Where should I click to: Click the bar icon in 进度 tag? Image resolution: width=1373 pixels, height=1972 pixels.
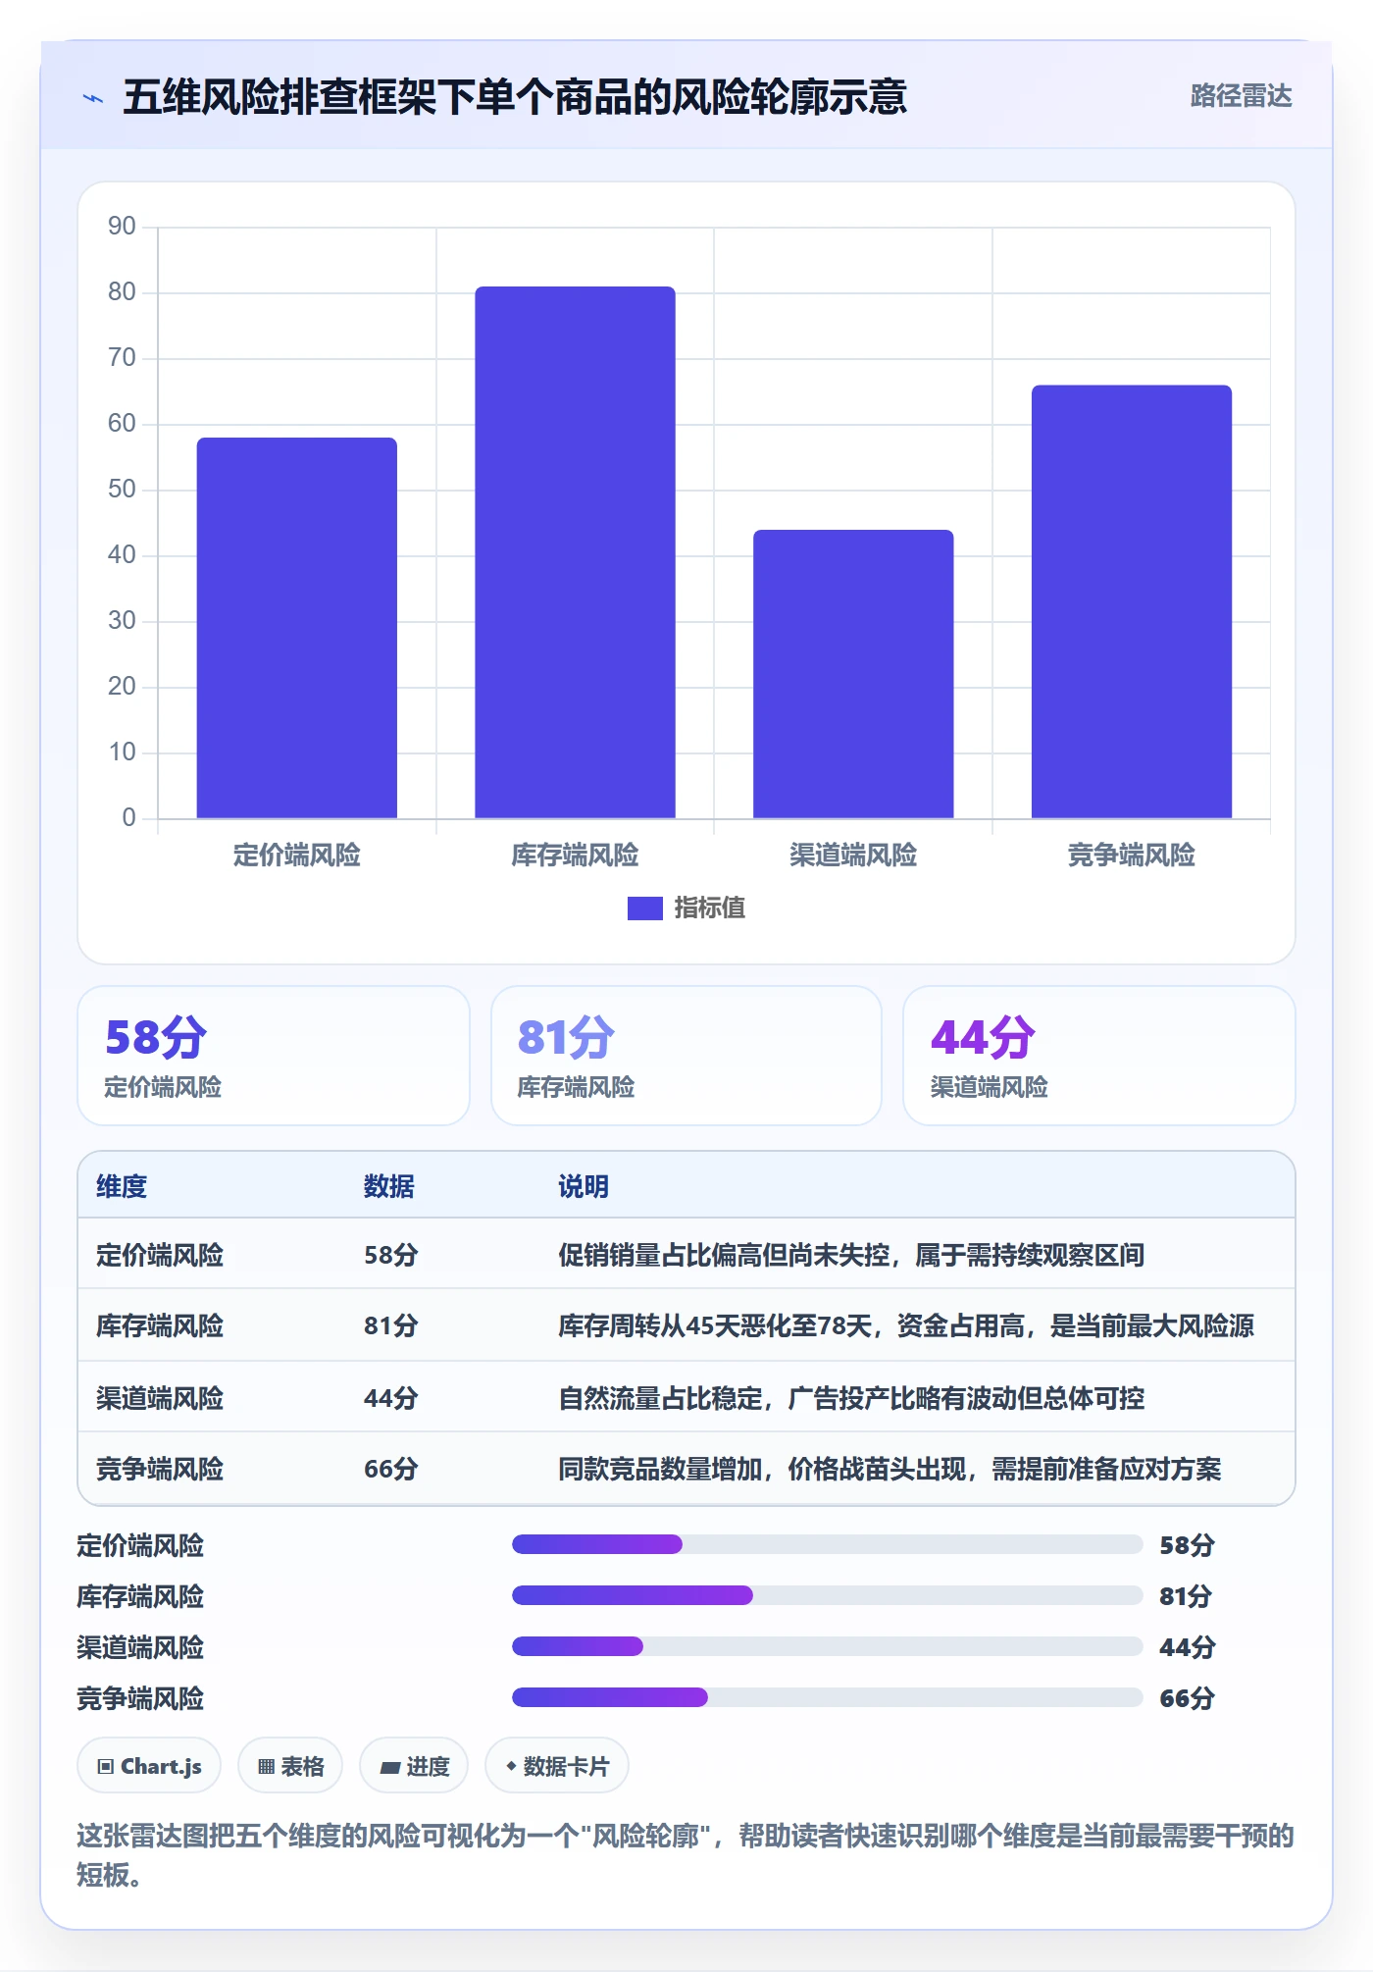[x=389, y=1768]
